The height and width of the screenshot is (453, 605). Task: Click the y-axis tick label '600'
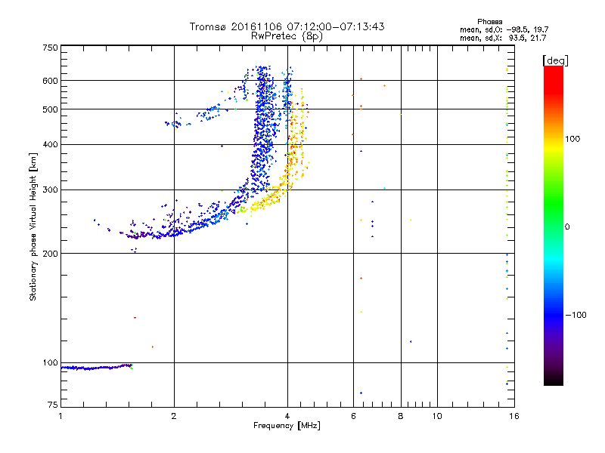pyautogui.click(x=50, y=81)
